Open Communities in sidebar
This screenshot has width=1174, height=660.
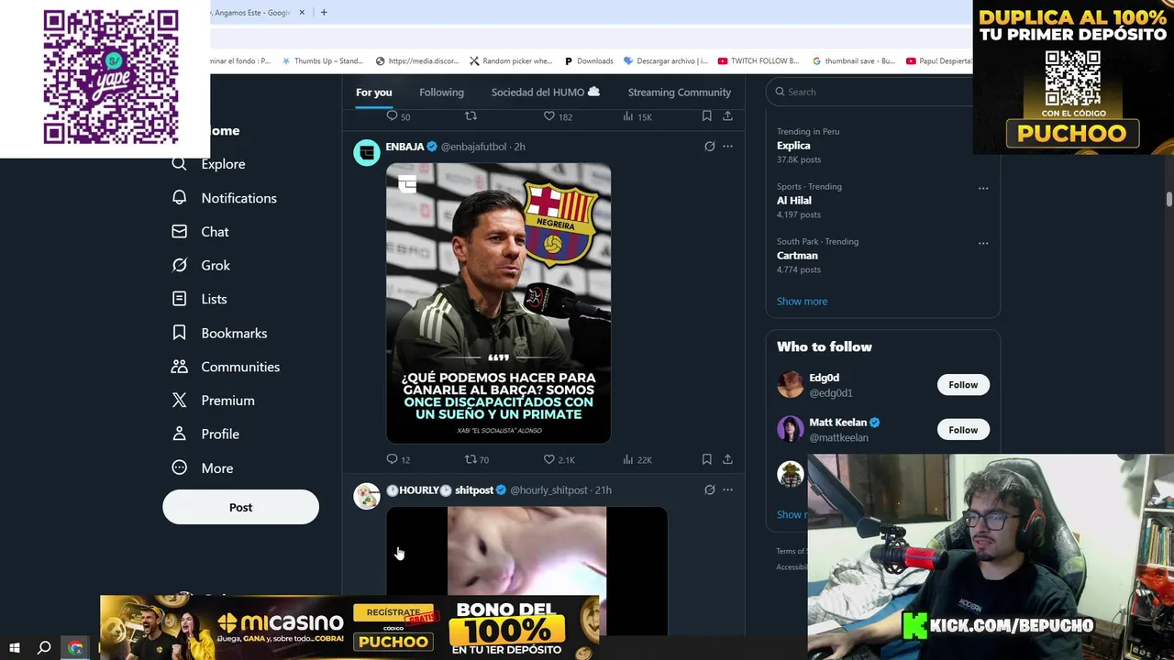pos(226,367)
